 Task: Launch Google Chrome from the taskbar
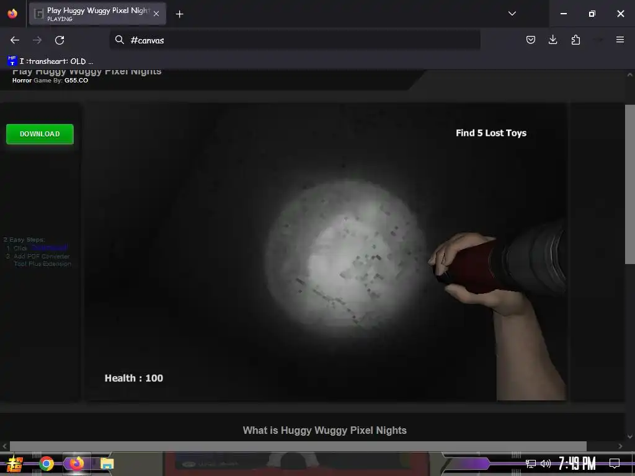(x=47, y=464)
